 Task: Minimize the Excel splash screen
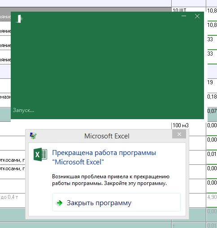click(184, 16)
